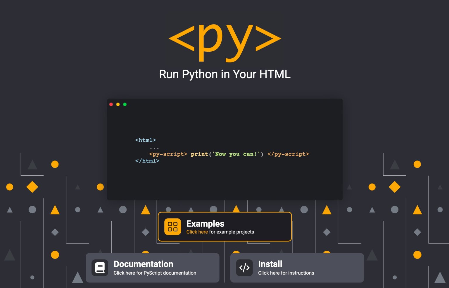Select the Run Python in Your HTML tagline
The height and width of the screenshot is (288, 449).
pos(224,74)
